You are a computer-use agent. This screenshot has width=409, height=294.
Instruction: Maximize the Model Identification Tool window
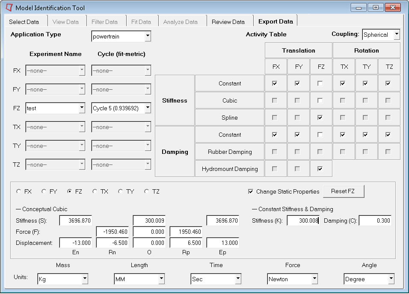tap(375, 8)
